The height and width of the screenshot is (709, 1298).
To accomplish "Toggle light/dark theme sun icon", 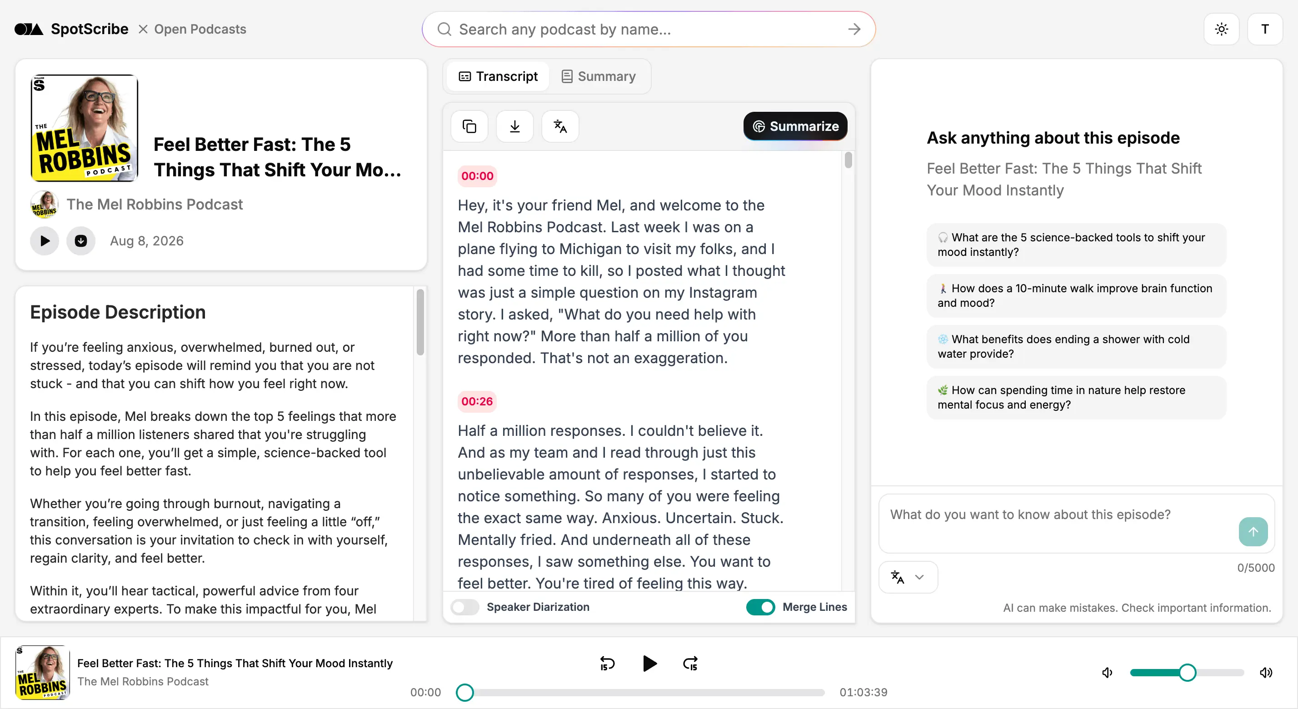I will pyautogui.click(x=1221, y=29).
